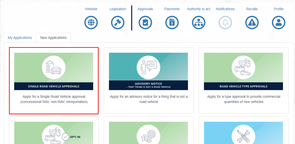This screenshot has height=144, width=295.
Task: Click the Recalls text label
Action: (252, 9)
